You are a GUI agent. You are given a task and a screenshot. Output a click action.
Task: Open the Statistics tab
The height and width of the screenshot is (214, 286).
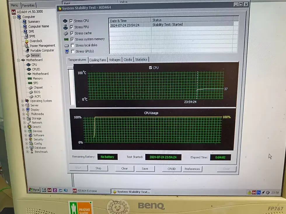click(x=141, y=59)
